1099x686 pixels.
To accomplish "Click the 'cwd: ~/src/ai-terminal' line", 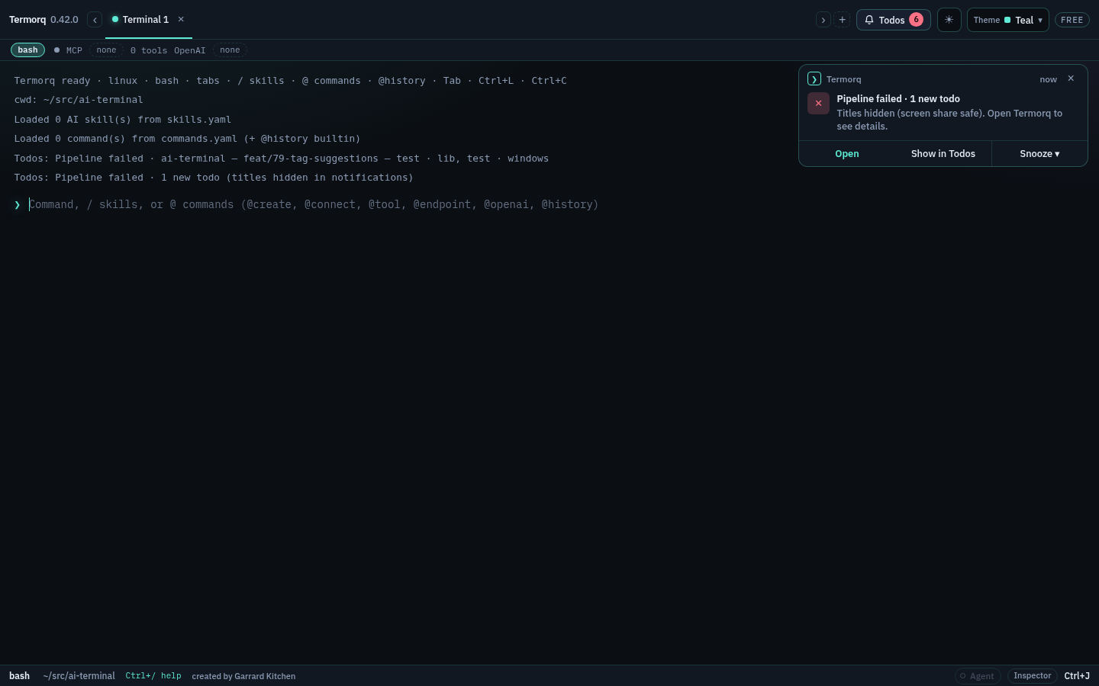I will [x=79, y=100].
